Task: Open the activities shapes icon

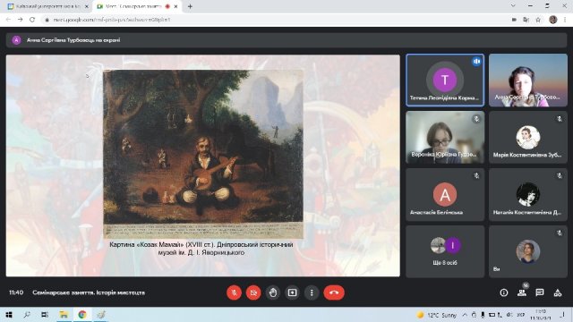Action: click(x=557, y=292)
